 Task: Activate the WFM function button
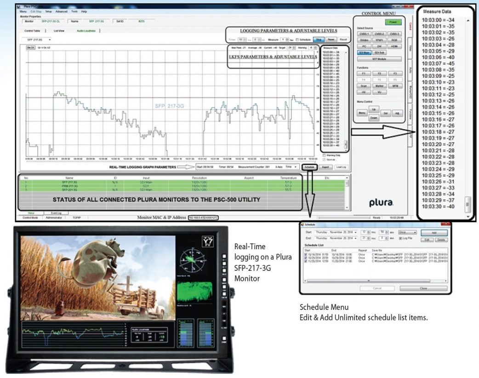[x=394, y=86]
